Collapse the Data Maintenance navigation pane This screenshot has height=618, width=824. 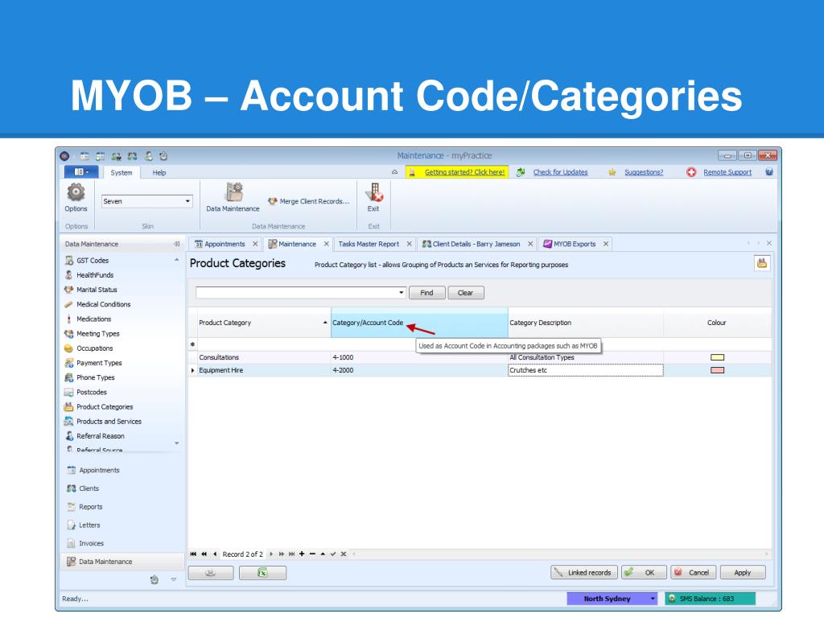point(176,244)
